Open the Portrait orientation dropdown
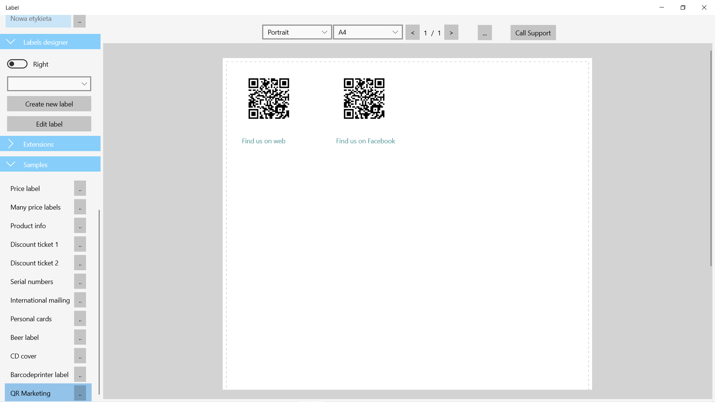 (x=297, y=32)
